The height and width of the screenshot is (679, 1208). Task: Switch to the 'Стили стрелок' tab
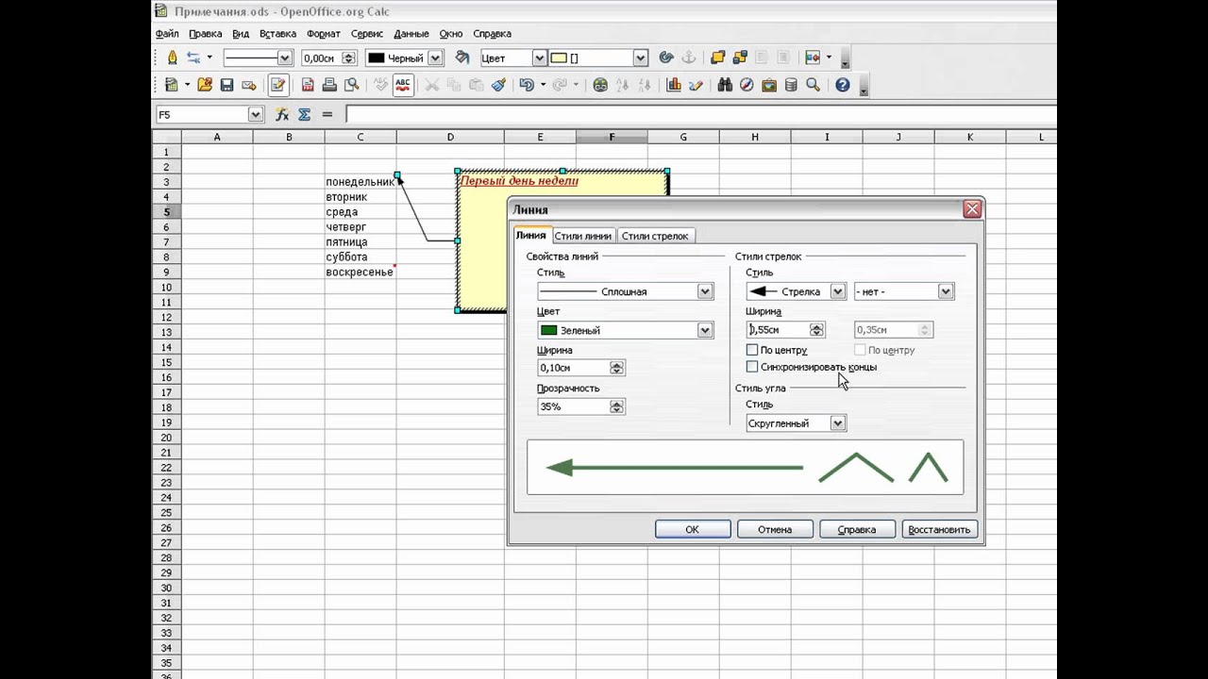[655, 236]
